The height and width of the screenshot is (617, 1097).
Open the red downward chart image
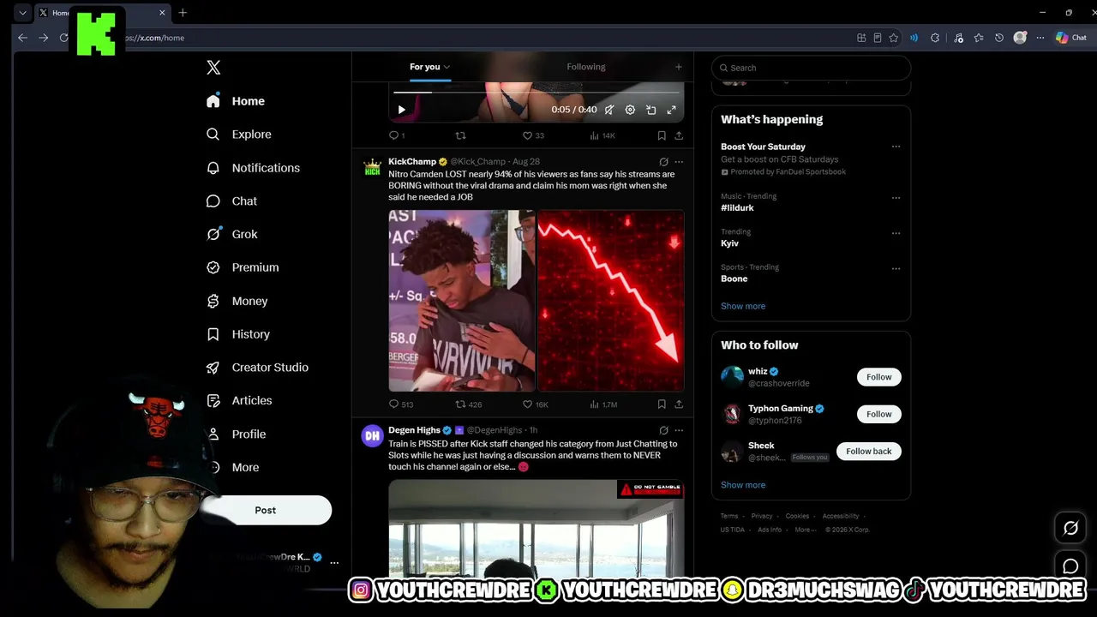611,301
